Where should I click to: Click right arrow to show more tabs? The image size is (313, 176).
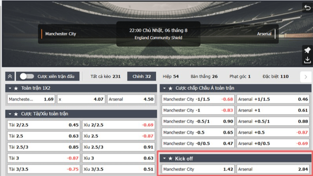305,77
